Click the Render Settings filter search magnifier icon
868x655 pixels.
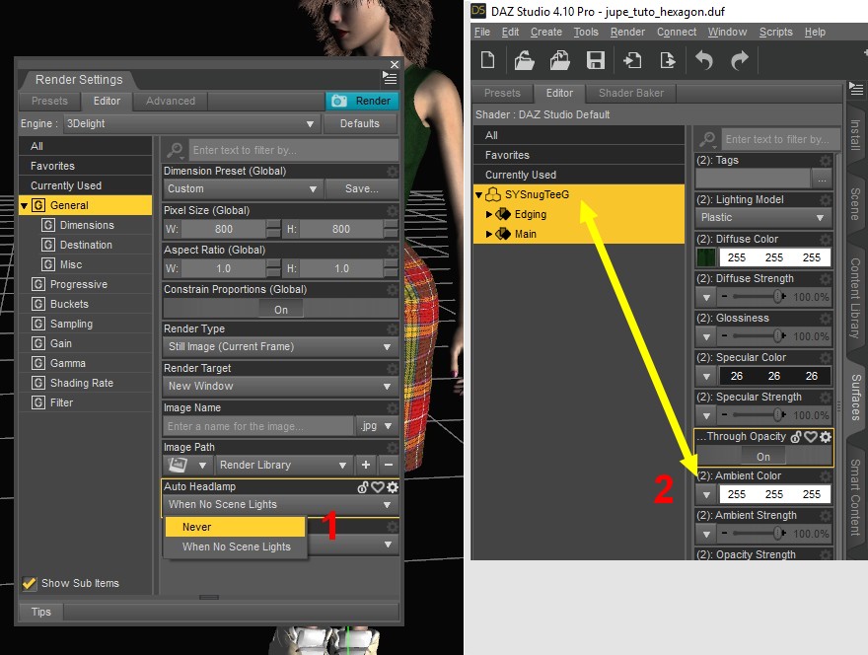176,150
